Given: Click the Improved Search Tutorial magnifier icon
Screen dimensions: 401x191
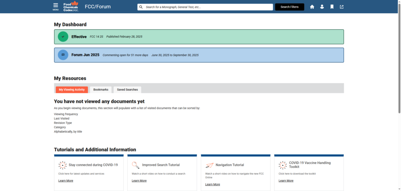Looking at the screenshot, I should [x=135, y=165].
